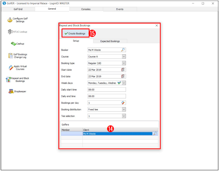Click the Member column header

72,130
